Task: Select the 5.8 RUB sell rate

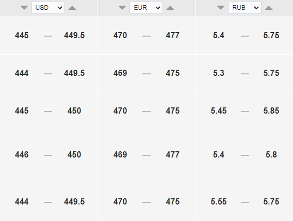Action: click(x=271, y=155)
